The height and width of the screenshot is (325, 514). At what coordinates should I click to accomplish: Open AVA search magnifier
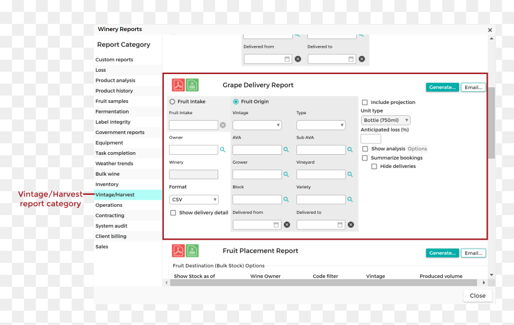click(x=286, y=150)
